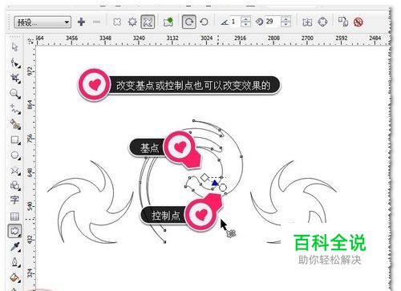Open the 预设 preset dropdown
This screenshot has height=291, width=401.
pyautogui.click(x=43, y=22)
